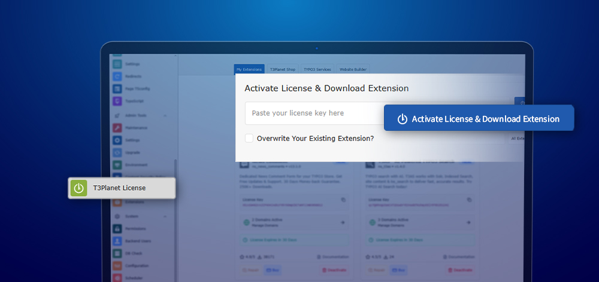
Task: Copy the first extension's license key
Action: coord(343,200)
